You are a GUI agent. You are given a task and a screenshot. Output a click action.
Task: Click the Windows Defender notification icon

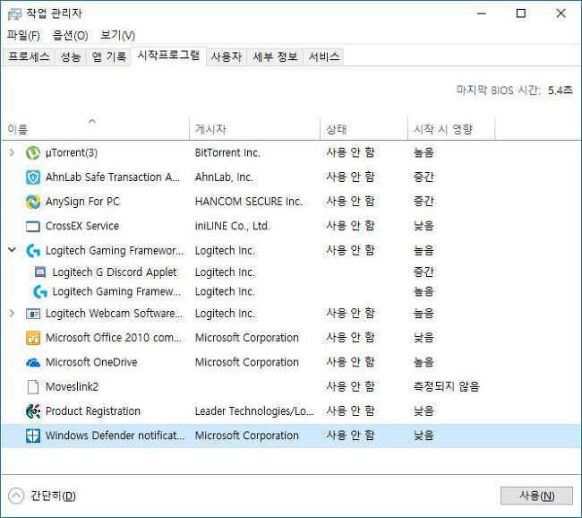32,436
